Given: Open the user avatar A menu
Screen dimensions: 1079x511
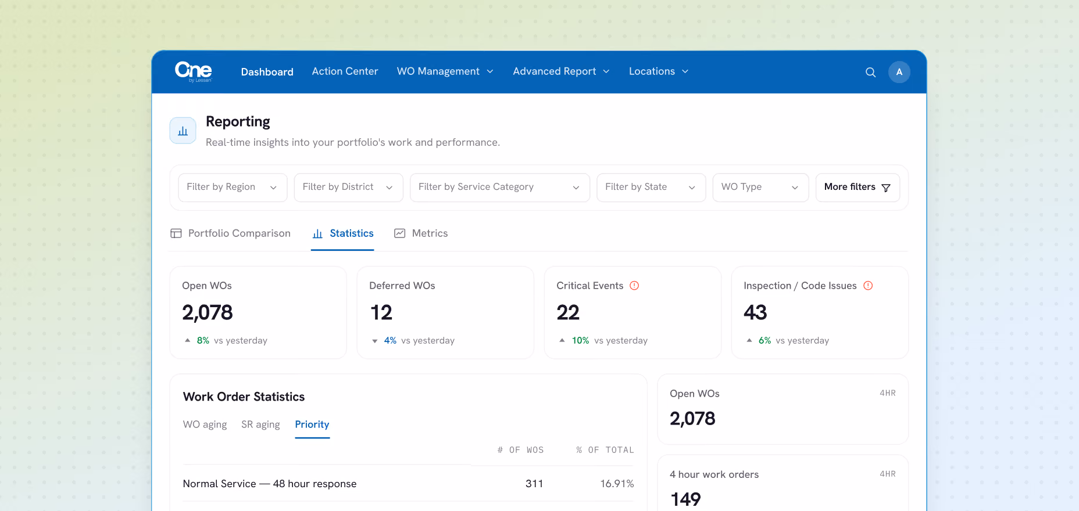Looking at the screenshot, I should pos(899,72).
